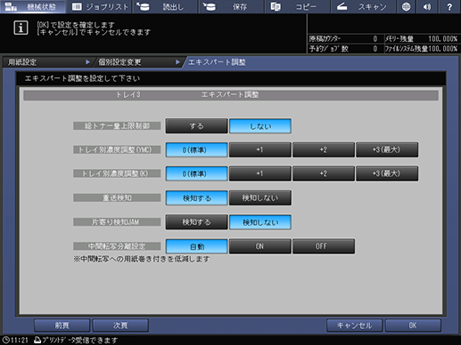Click the 総トナー量上限制御 label
461x345 pixels.
pos(117,125)
